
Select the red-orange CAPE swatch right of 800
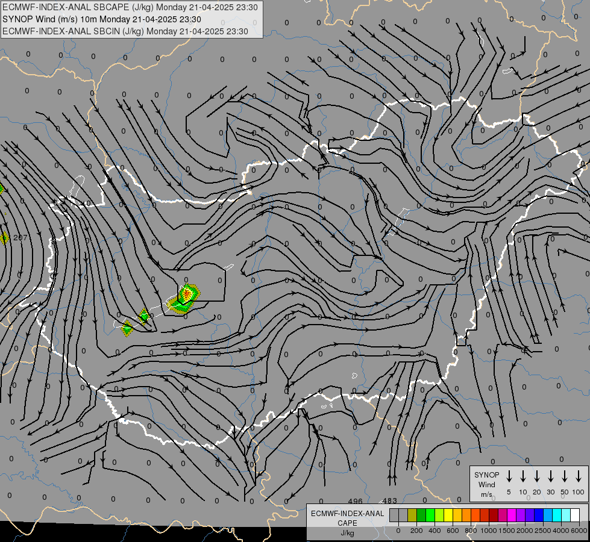point(475,516)
